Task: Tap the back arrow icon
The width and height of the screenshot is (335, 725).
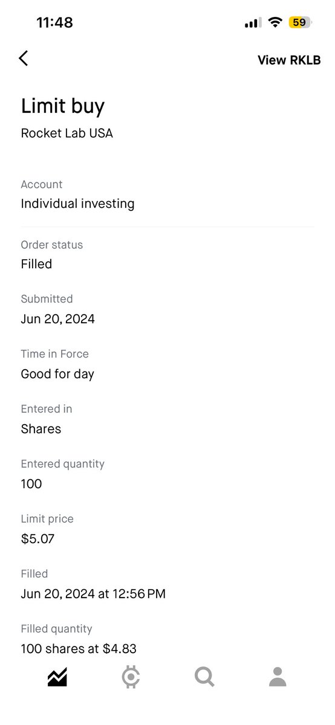Action: coord(23,58)
